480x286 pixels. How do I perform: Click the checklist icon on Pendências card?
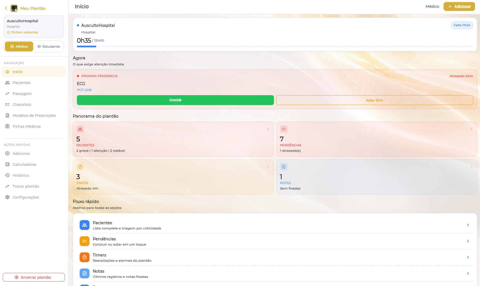[x=284, y=129]
